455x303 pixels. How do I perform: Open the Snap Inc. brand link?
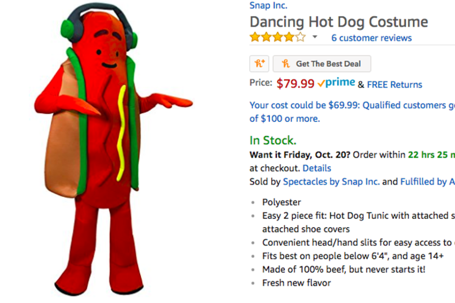pos(268,5)
